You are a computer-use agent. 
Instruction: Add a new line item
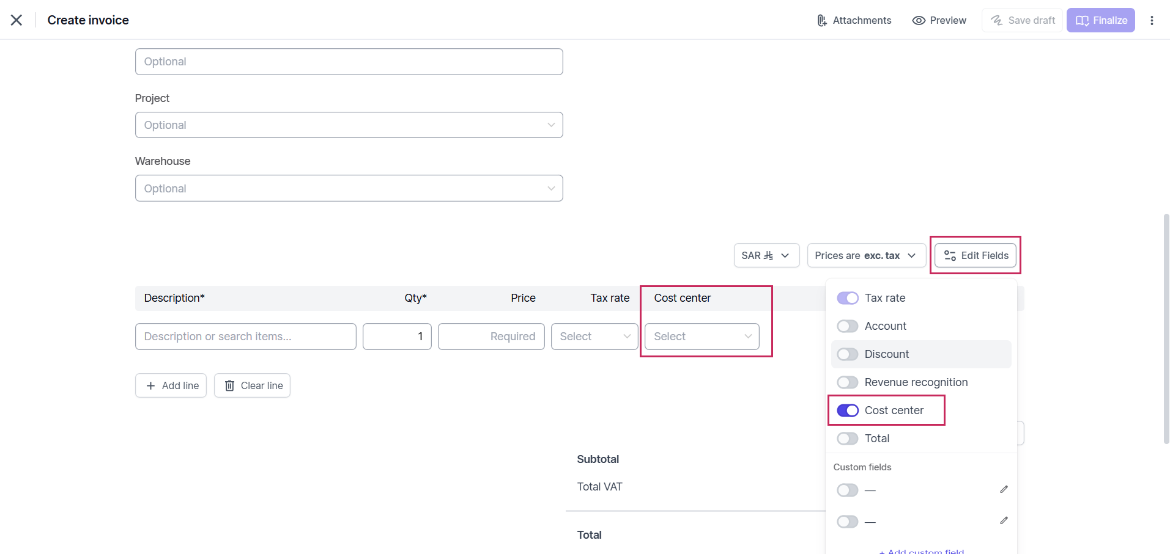click(171, 385)
